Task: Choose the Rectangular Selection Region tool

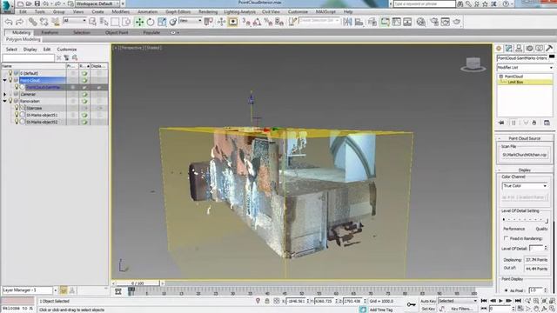Action: tap(115, 22)
